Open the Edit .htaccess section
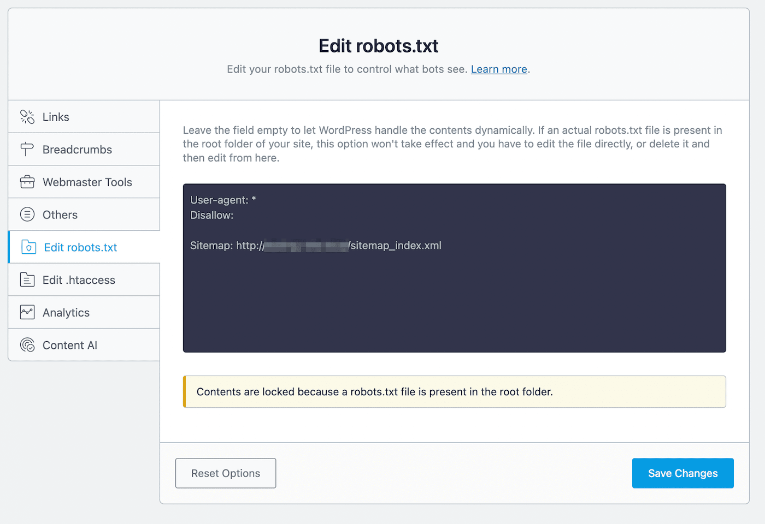Screen dimensions: 765x524 coord(79,279)
